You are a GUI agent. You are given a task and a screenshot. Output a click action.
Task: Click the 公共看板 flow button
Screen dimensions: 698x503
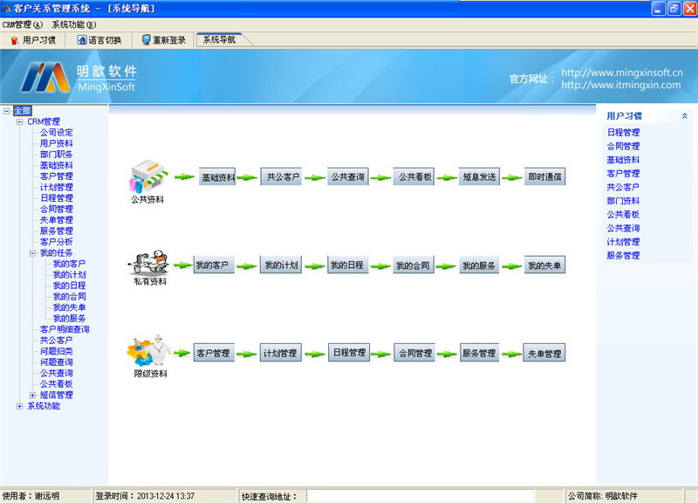(x=414, y=177)
